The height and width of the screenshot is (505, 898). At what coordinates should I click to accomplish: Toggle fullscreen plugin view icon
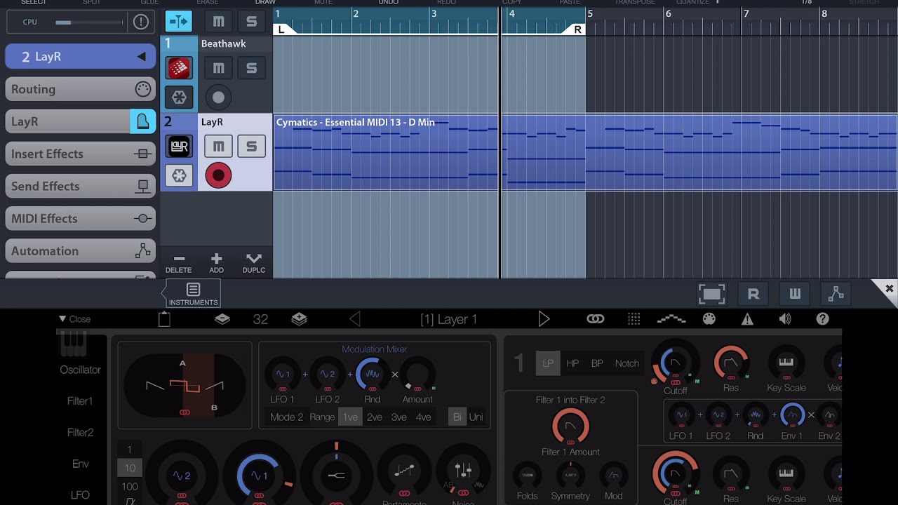pos(711,294)
